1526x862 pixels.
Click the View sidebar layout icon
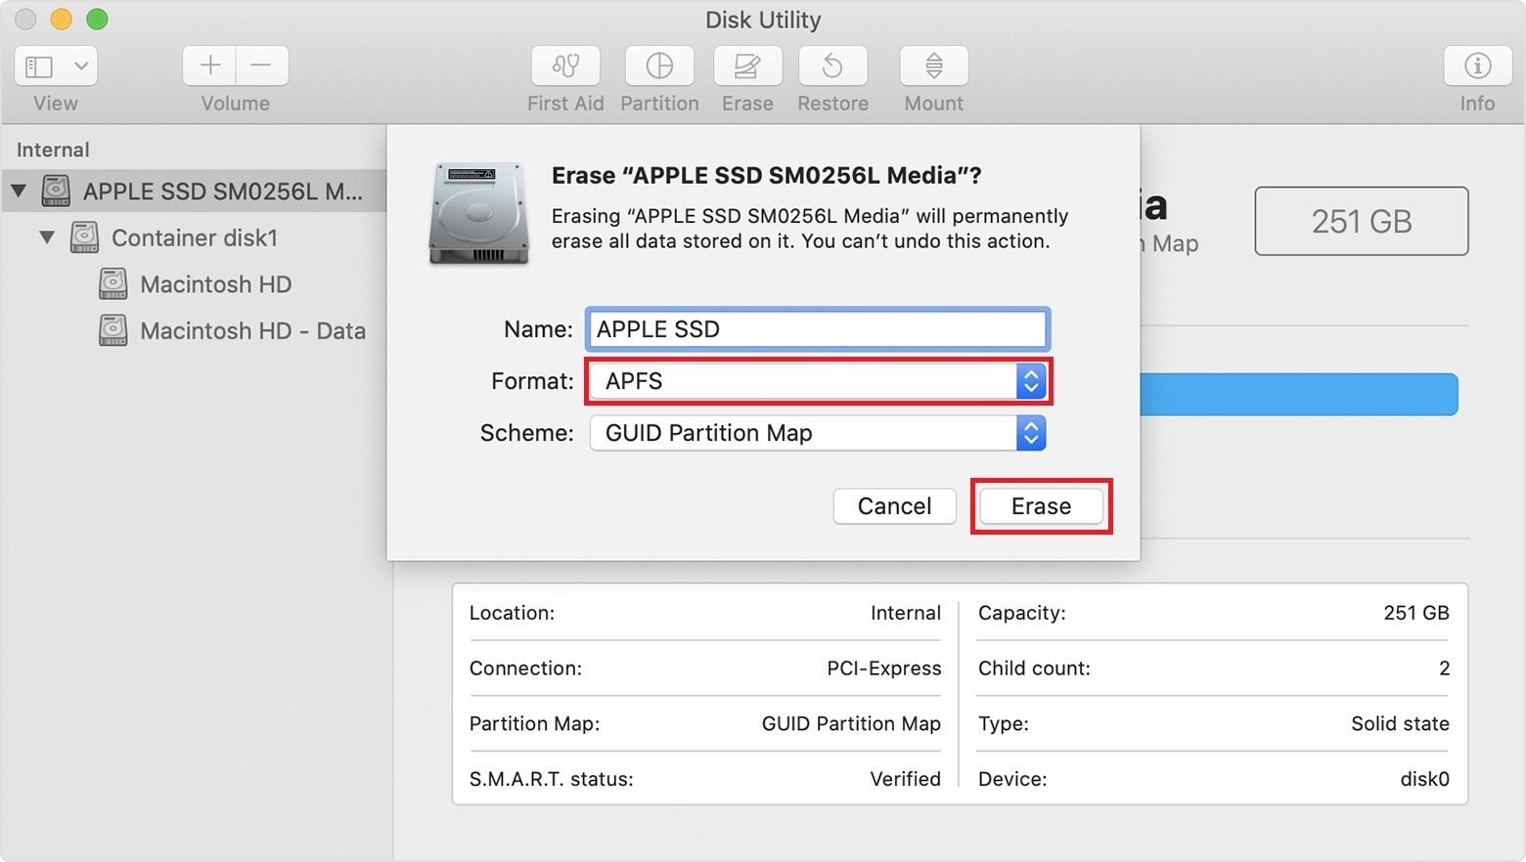[39, 66]
